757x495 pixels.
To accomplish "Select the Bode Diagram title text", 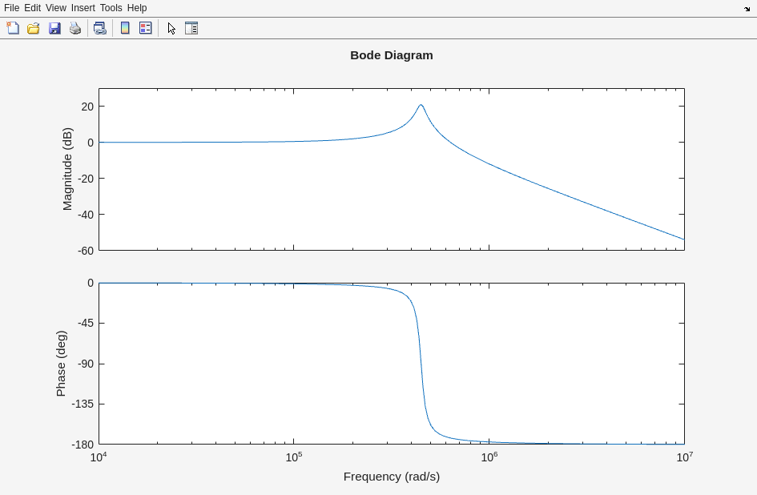I will coord(392,55).
